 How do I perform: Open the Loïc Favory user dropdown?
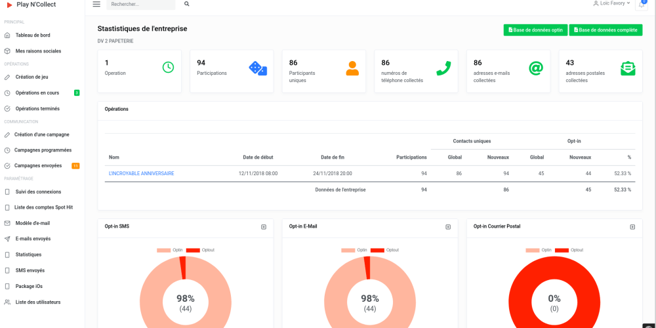[x=611, y=3]
